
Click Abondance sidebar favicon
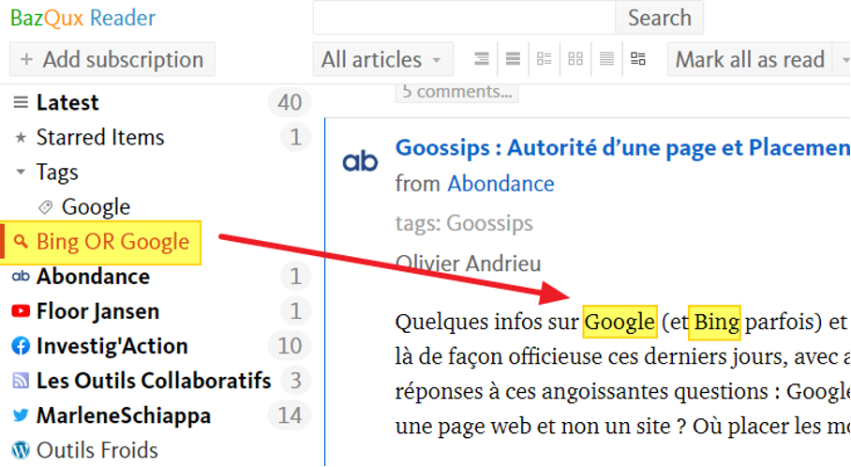point(21,277)
